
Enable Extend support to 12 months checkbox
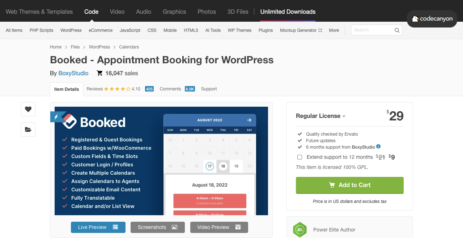[x=300, y=157]
